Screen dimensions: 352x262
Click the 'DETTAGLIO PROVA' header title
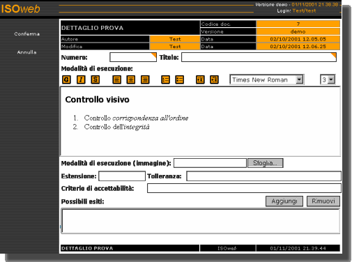click(x=92, y=28)
